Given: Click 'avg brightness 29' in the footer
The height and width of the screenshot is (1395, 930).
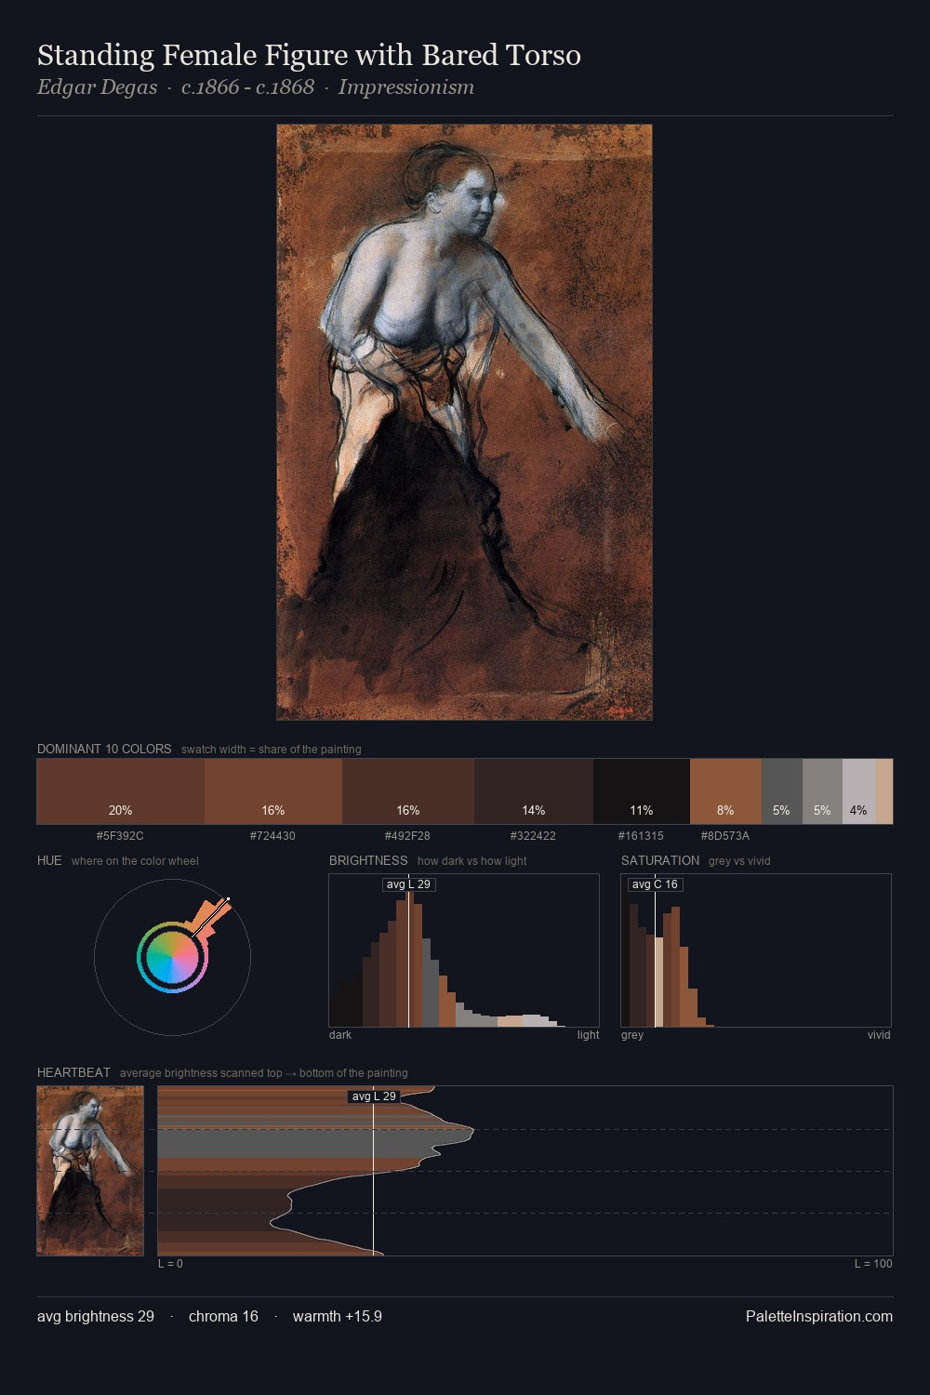Looking at the screenshot, I should [96, 1316].
